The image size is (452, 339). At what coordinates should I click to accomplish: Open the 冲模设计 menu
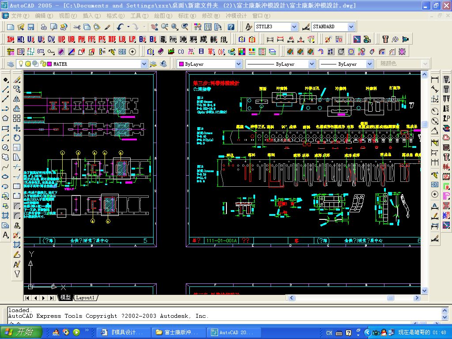(236, 16)
